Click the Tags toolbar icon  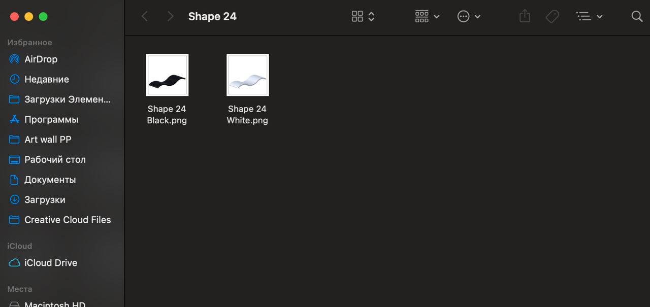click(x=552, y=17)
